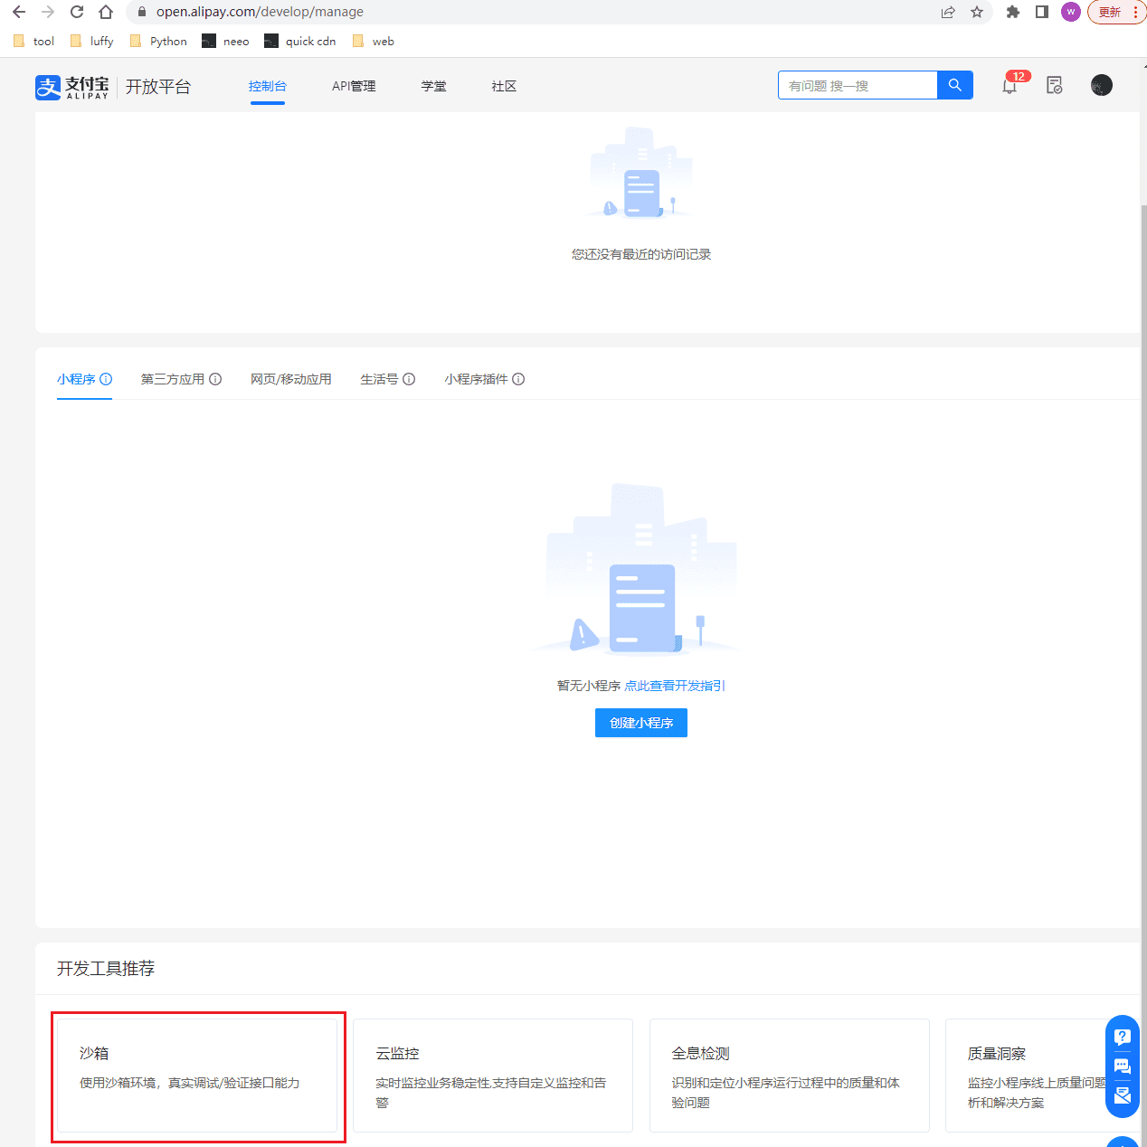Click the info icon beside 生活号

pyautogui.click(x=409, y=379)
